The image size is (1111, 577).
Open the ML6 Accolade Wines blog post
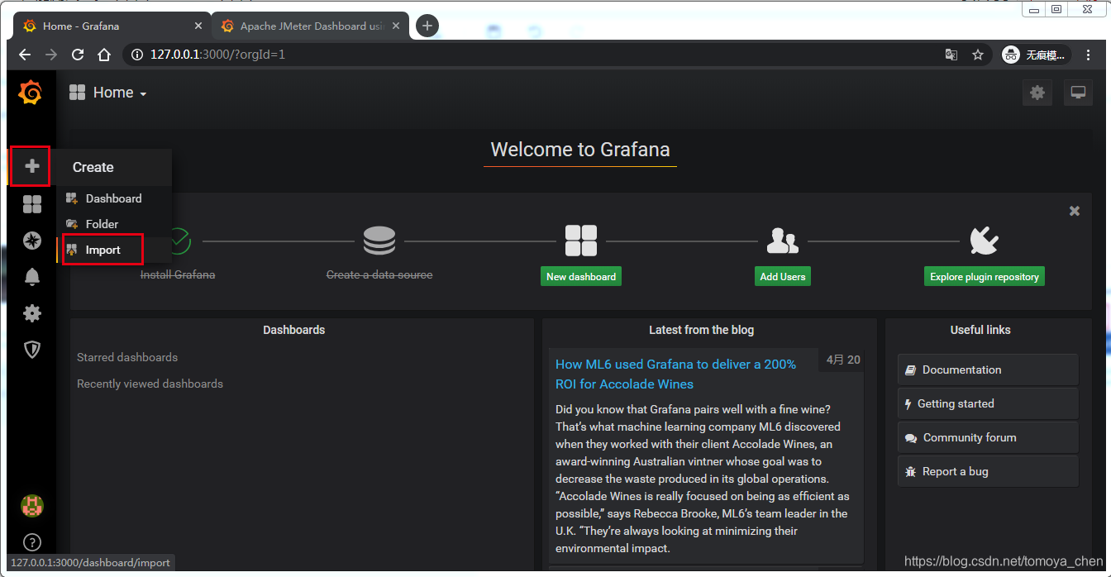pos(675,374)
